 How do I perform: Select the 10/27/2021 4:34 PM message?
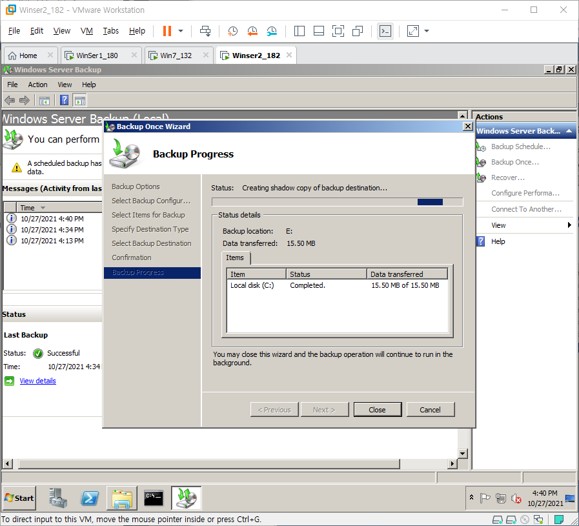(x=52, y=230)
